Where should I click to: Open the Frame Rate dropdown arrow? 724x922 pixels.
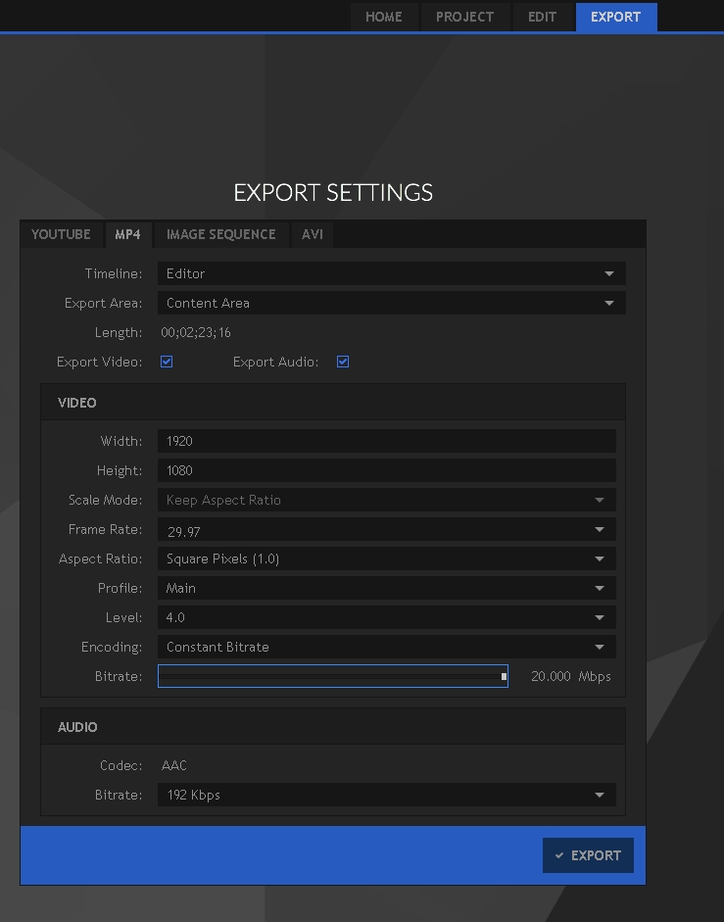(x=600, y=529)
